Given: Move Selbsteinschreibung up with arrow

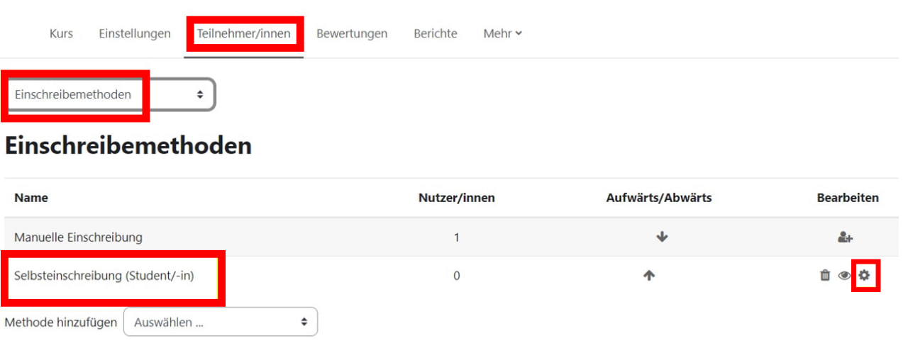Looking at the screenshot, I should [x=648, y=276].
